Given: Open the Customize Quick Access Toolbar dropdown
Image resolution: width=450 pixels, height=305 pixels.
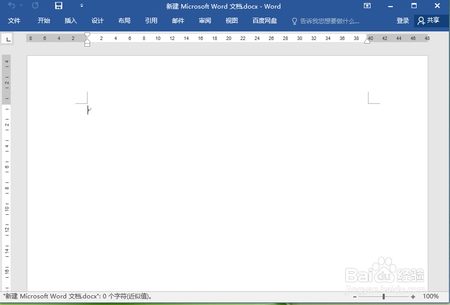Looking at the screenshot, I should point(81,6).
